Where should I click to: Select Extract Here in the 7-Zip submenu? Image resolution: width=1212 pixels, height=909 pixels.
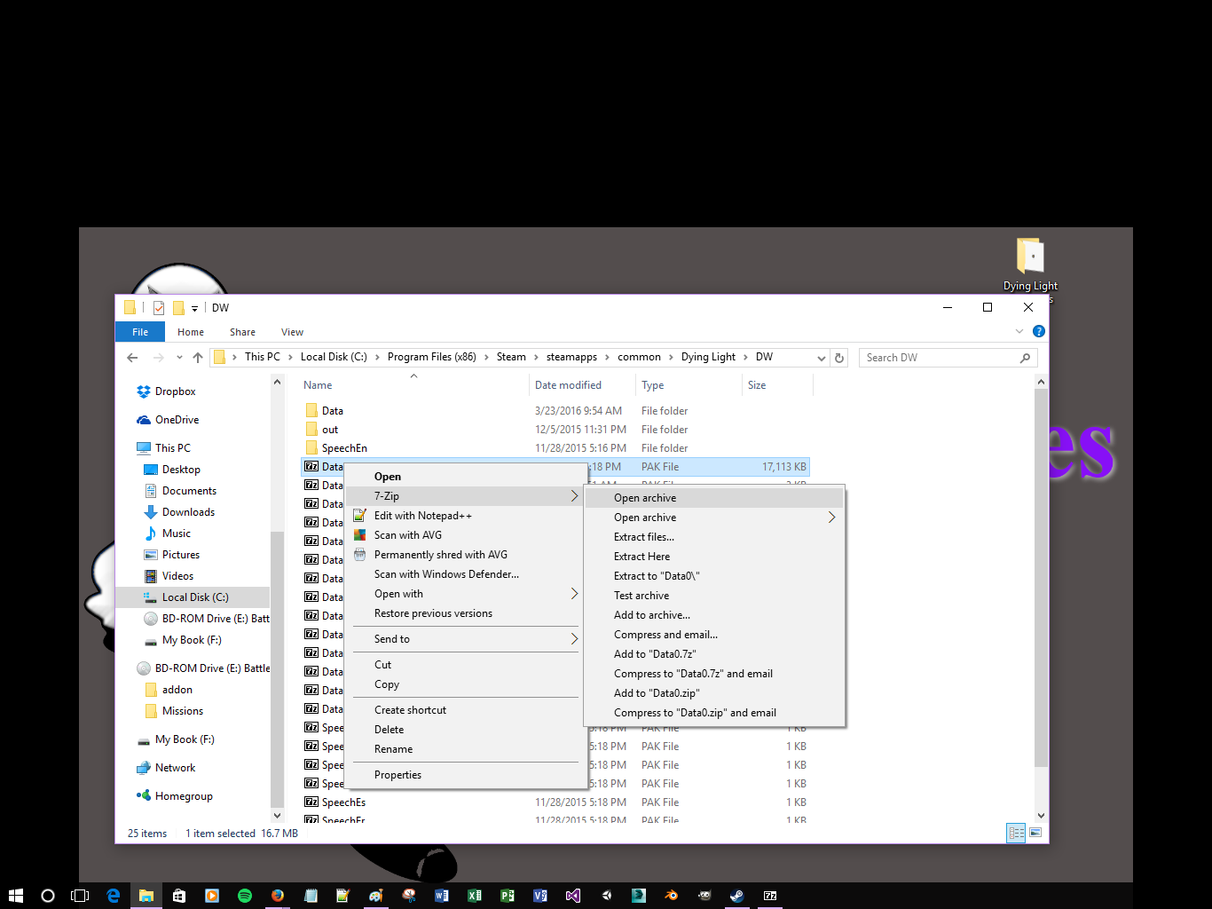pyautogui.click(x=713, y=557)
